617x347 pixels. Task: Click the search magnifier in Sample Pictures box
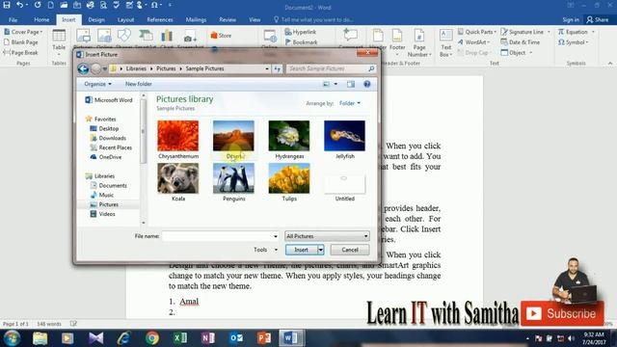coord(371,68)
